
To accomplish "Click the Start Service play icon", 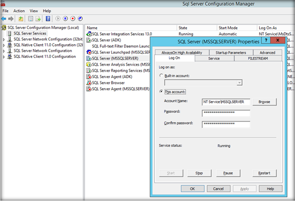I will (58, 19).
